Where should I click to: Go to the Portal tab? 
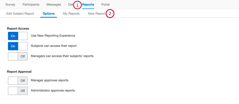pos(105,5)
